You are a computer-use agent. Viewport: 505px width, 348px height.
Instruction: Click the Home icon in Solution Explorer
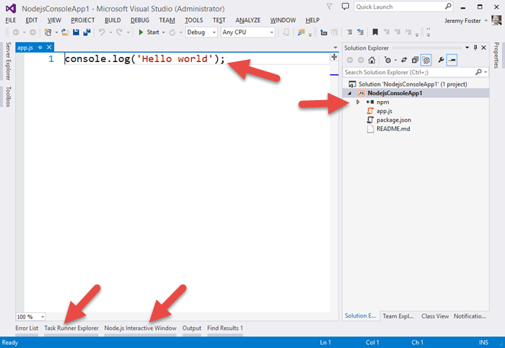(x=373, y=61)
